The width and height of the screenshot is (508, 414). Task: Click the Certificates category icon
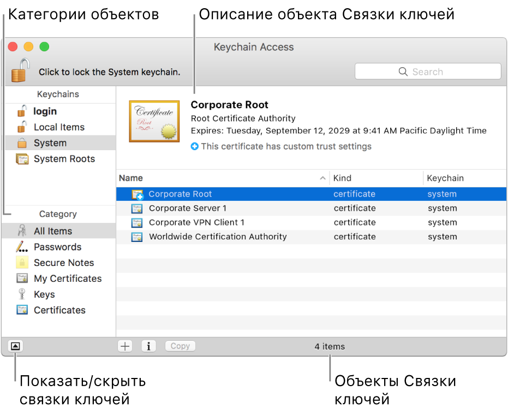[x=22, y=310]
